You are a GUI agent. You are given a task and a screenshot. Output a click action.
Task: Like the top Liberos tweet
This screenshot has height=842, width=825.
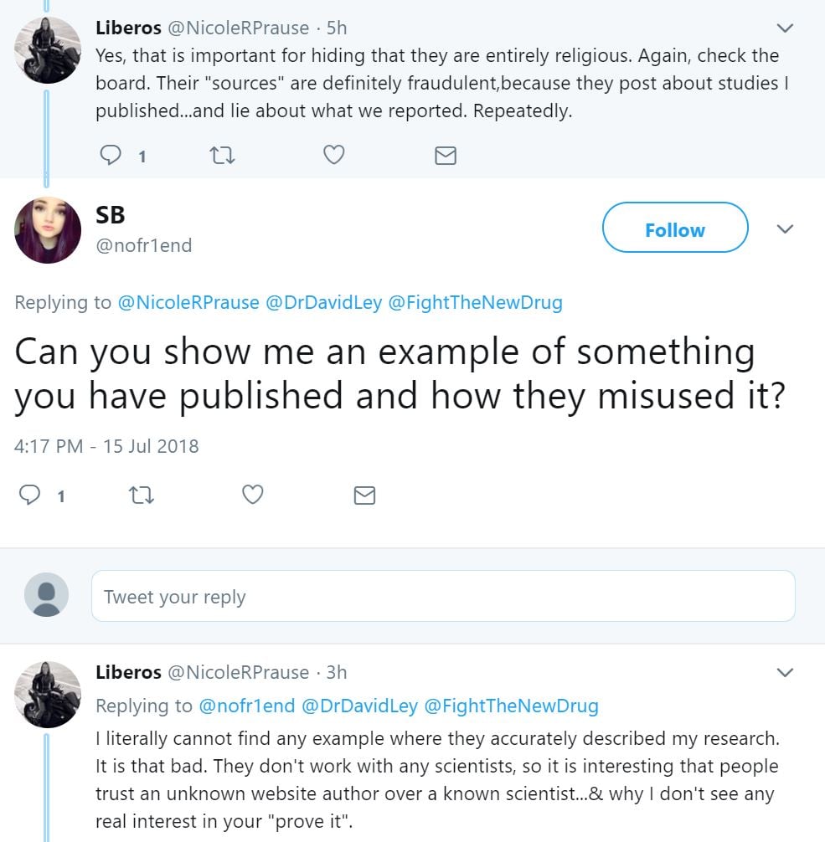[333, 156]
